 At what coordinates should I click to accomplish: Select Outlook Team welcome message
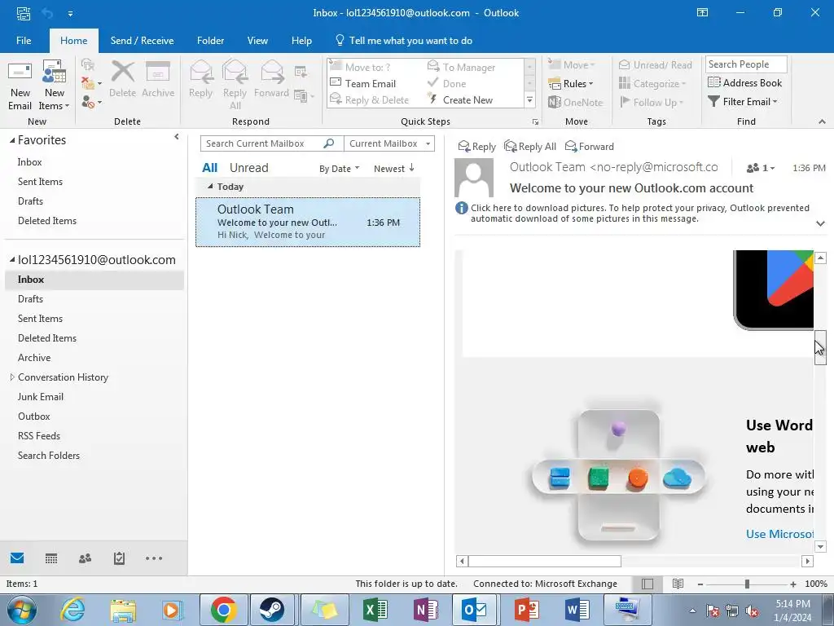click(x=308, y=222)
